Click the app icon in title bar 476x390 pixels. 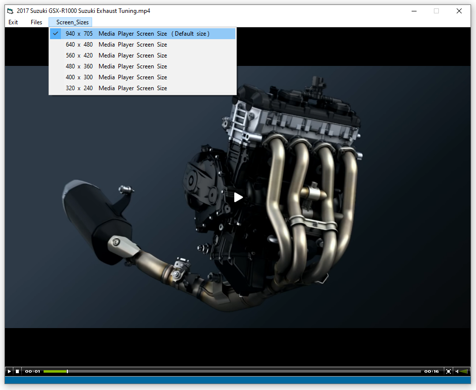point(10,11)
